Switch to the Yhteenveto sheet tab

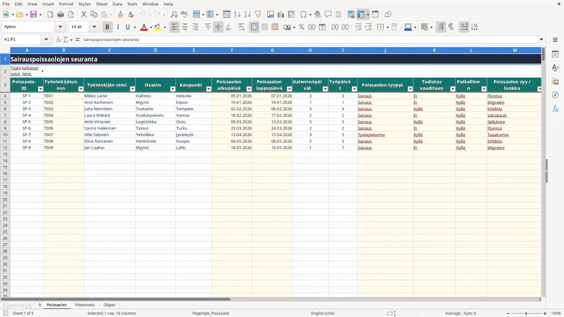click(x=85, y=305)
